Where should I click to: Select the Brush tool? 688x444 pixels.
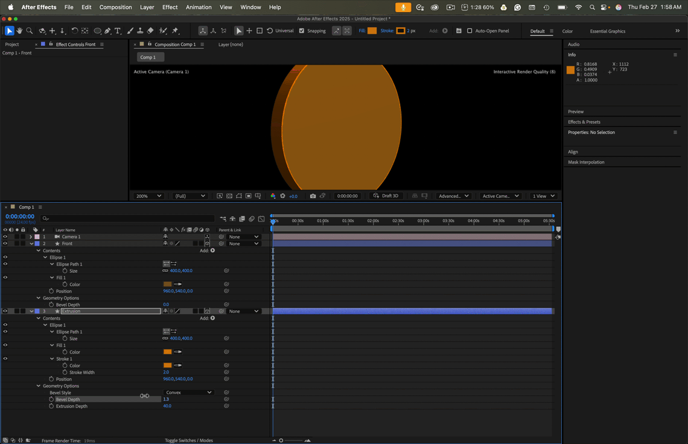(130, 31)
